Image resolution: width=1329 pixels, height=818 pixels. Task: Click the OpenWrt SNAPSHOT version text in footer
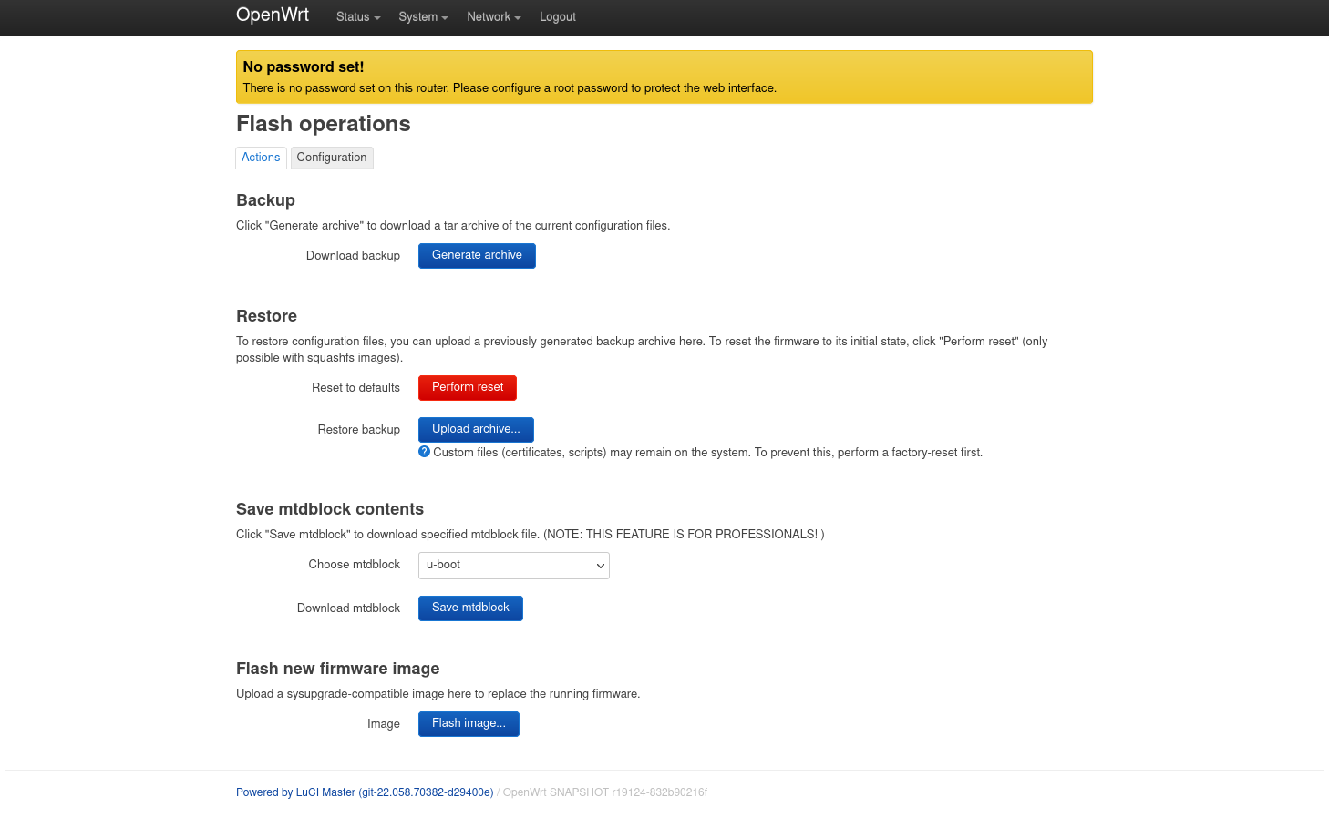[605, 792]
